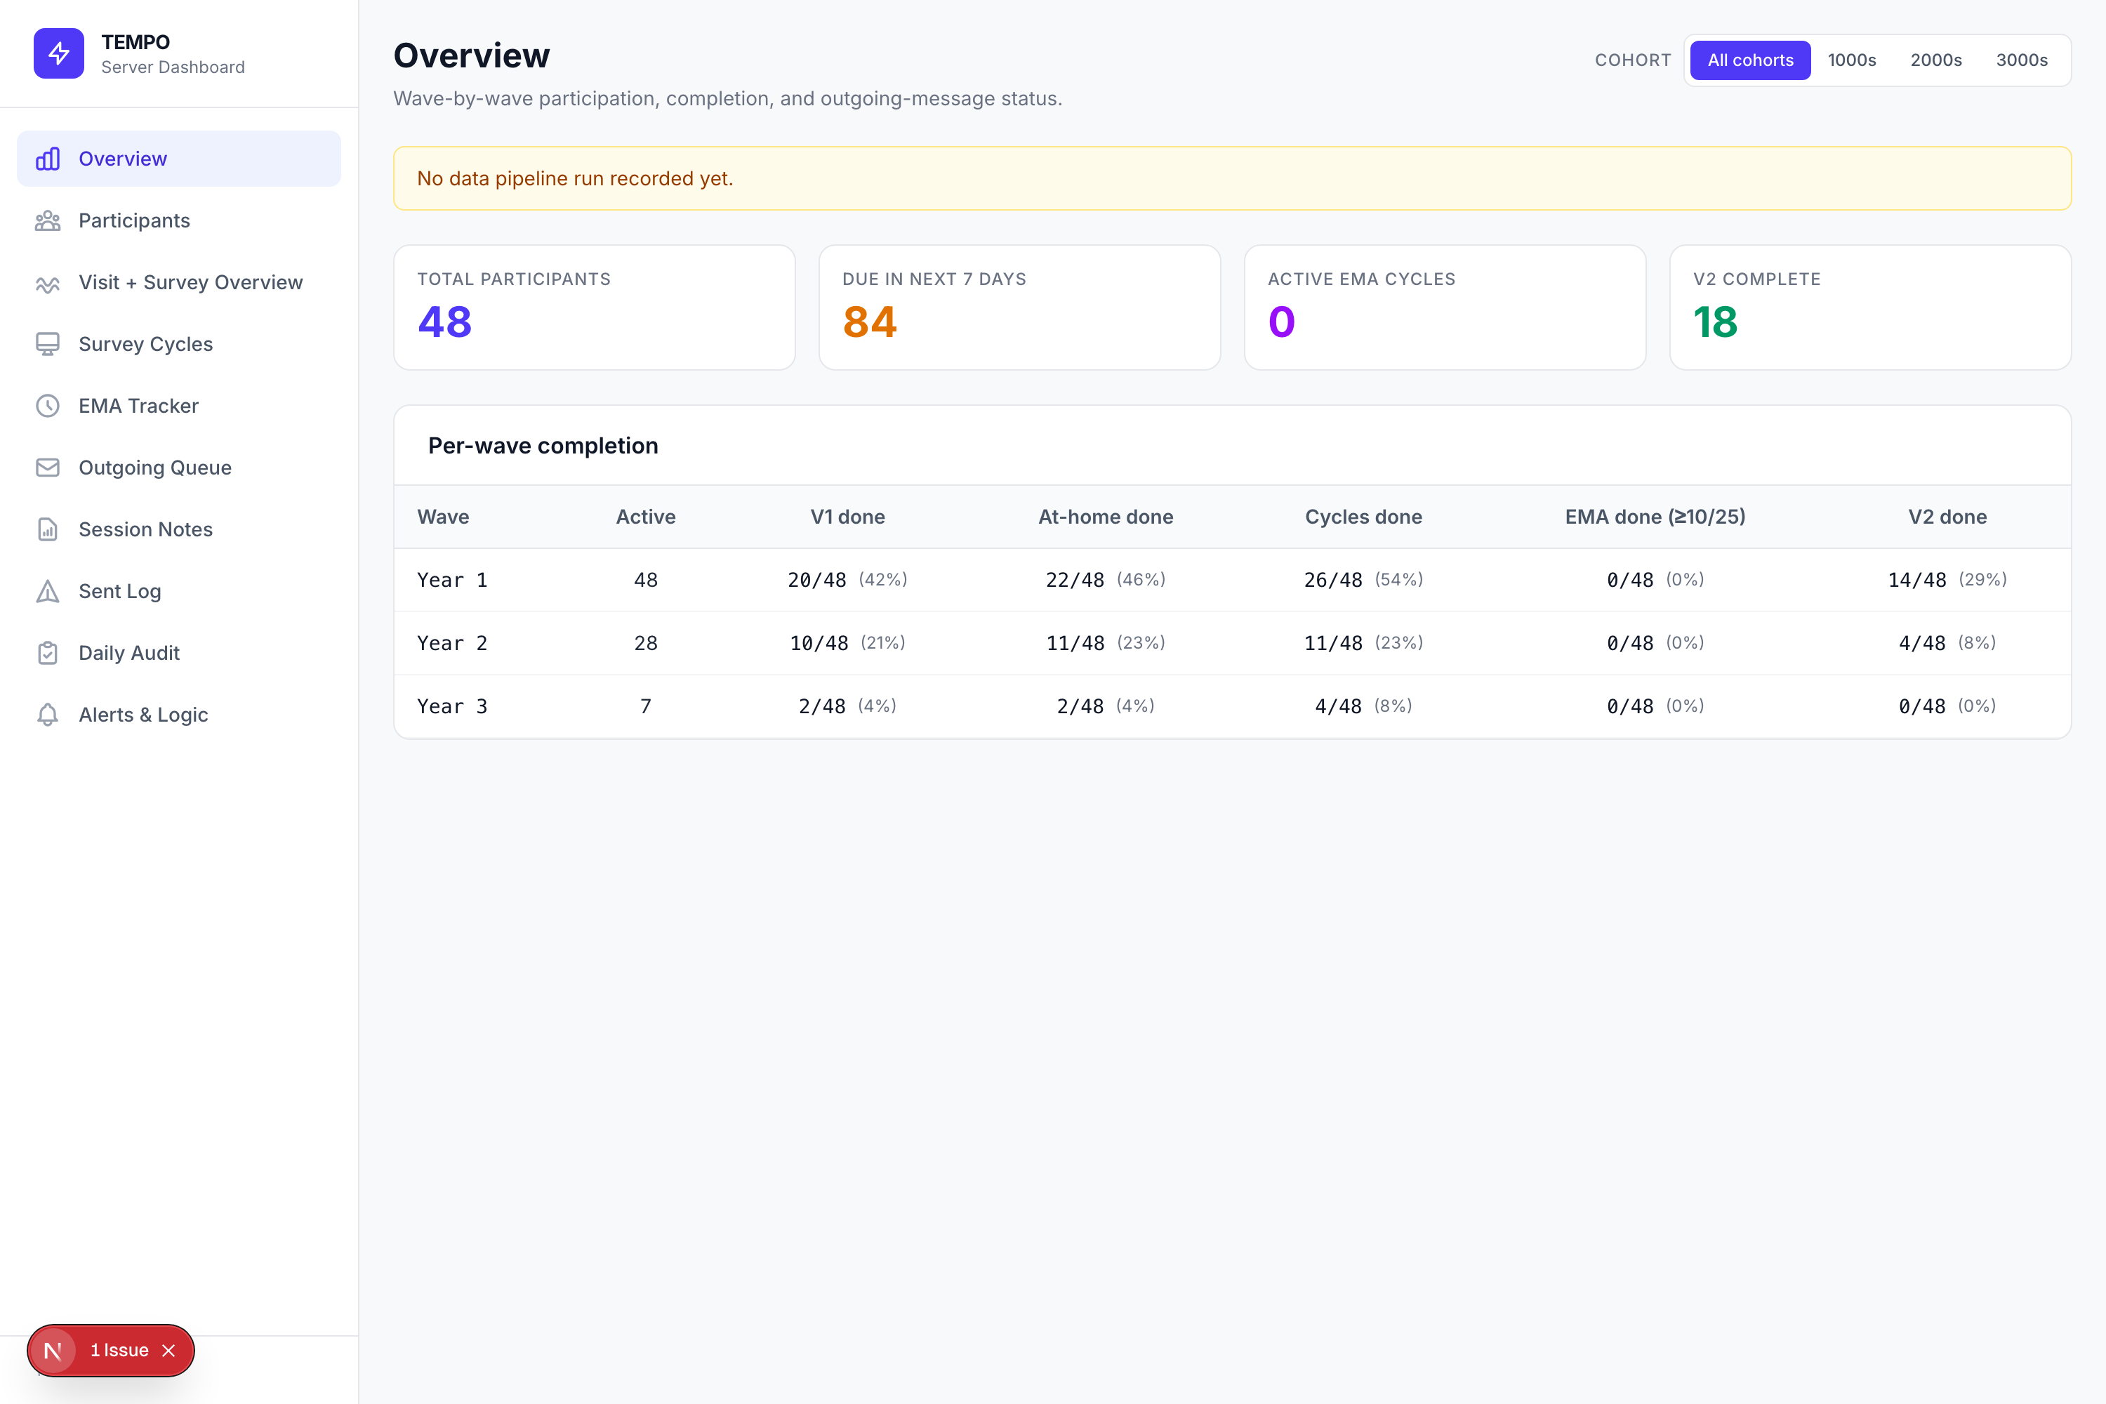Open Session Notes in sidebar
Viewport: 2106px width, 1404px height.
[x=179, y=530]
